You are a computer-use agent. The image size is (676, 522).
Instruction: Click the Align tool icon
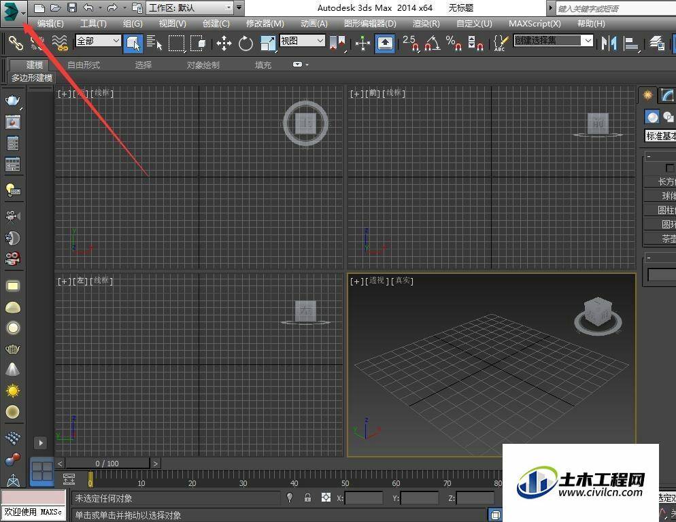631,43
